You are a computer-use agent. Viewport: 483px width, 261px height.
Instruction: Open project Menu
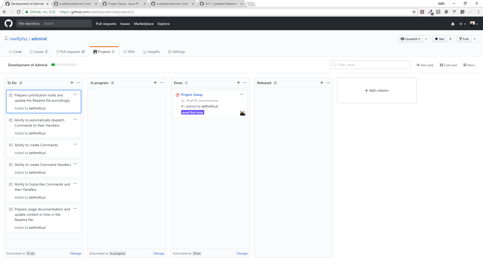(469, 65)
